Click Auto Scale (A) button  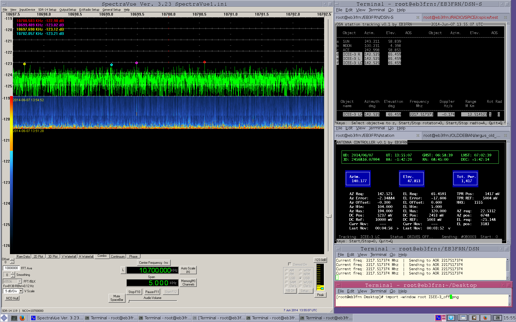[x=188, y=270]
